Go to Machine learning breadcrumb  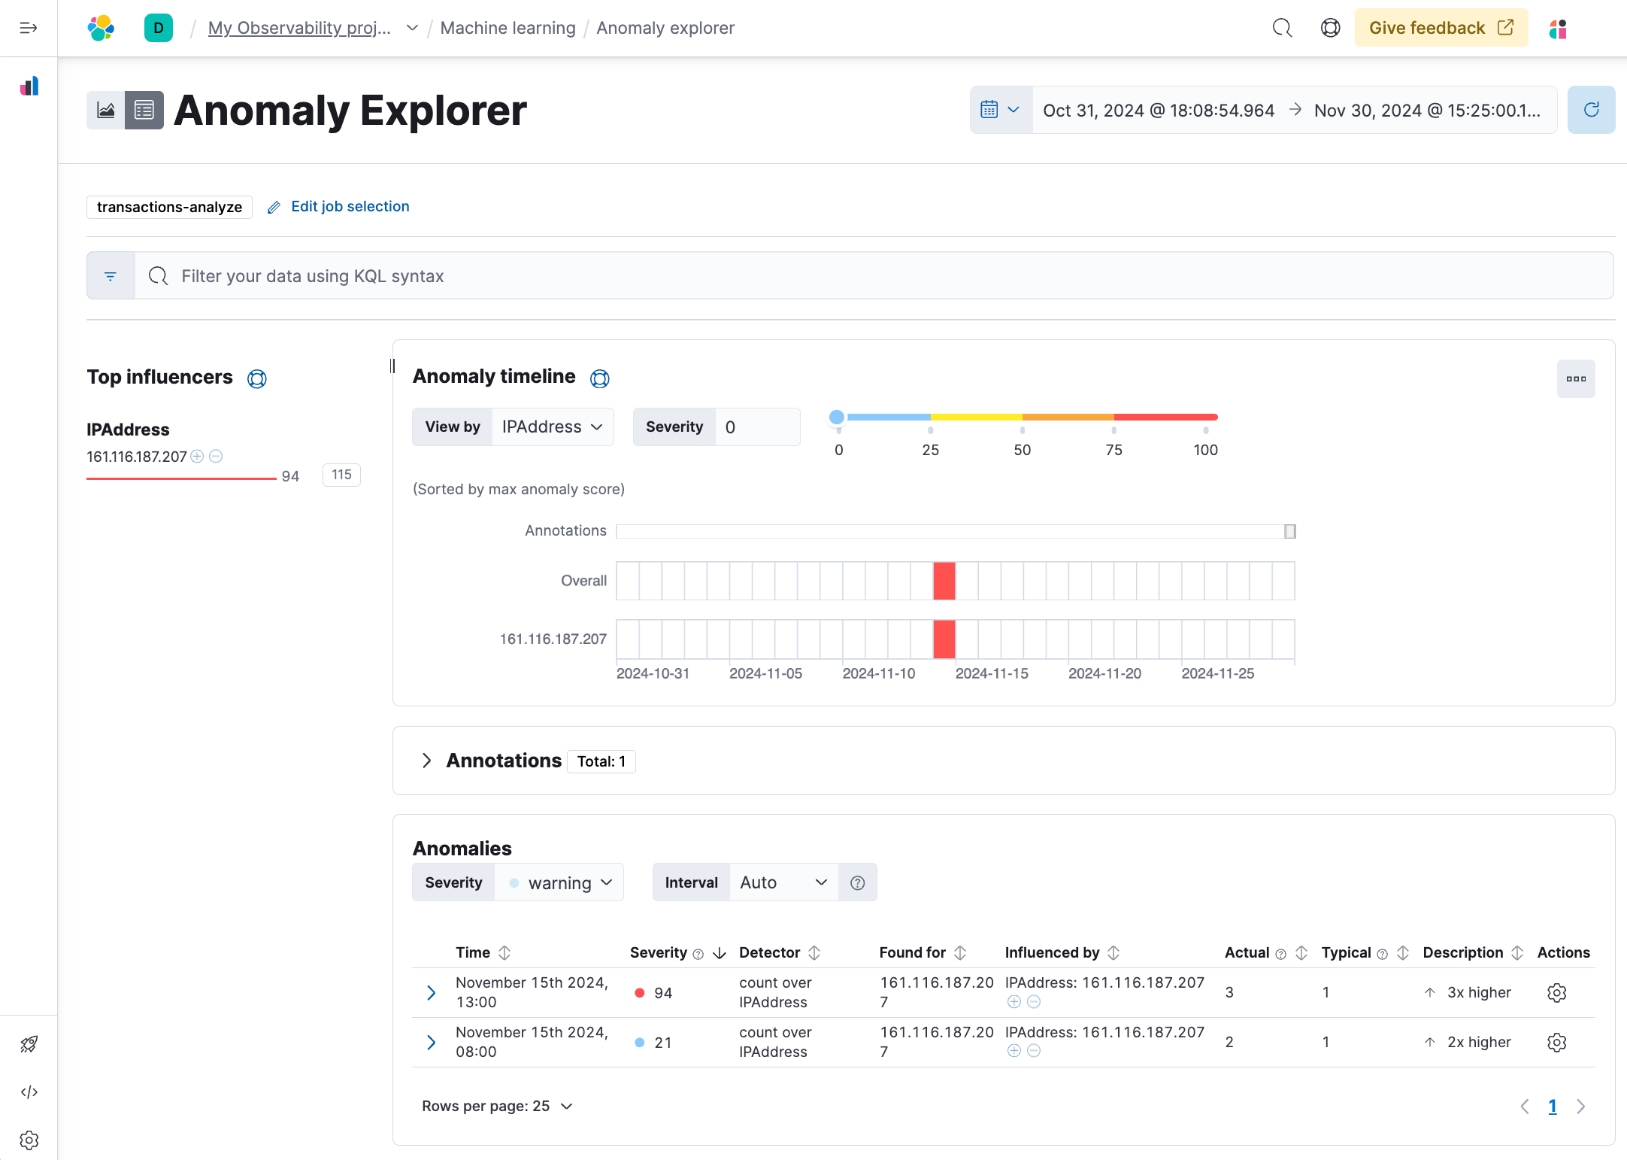point(507,28)
